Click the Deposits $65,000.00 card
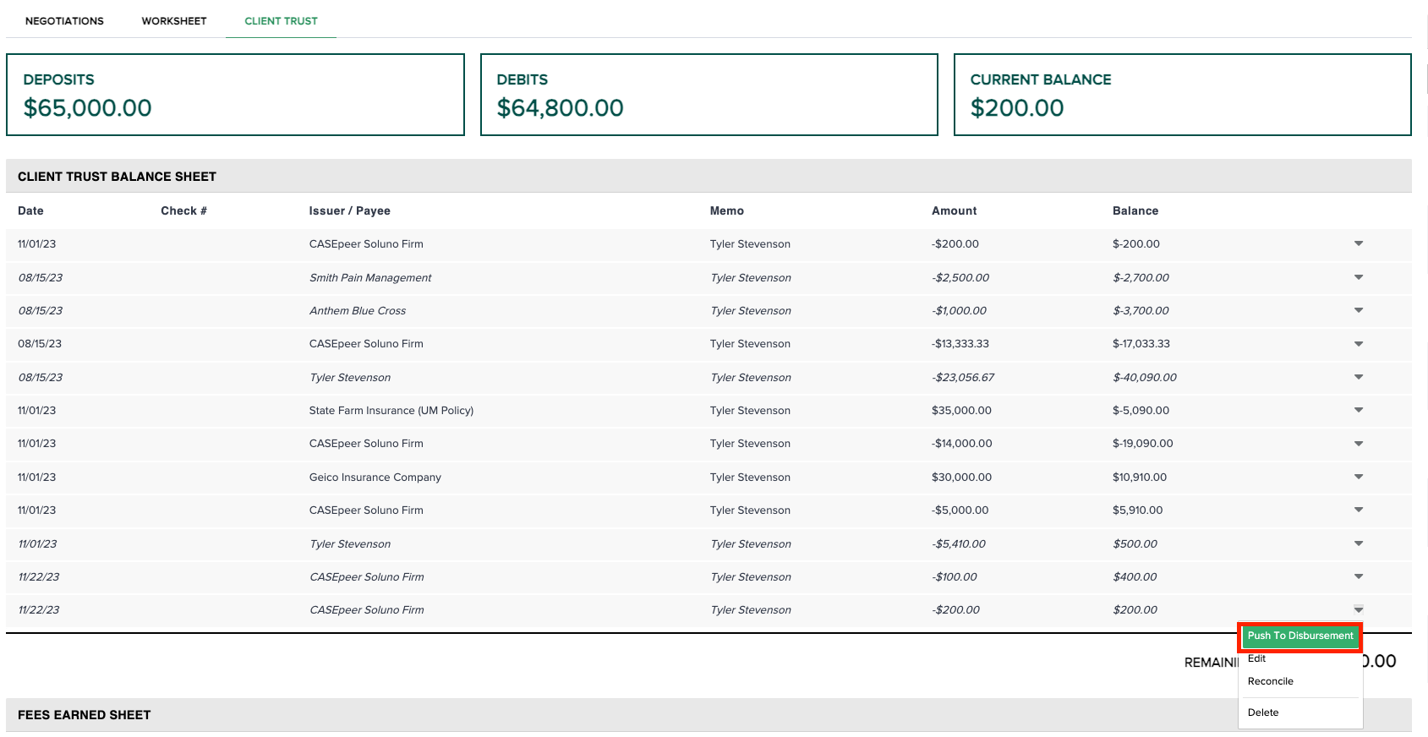The width and height of the screenshot is (1428, 737). point(235,95)
